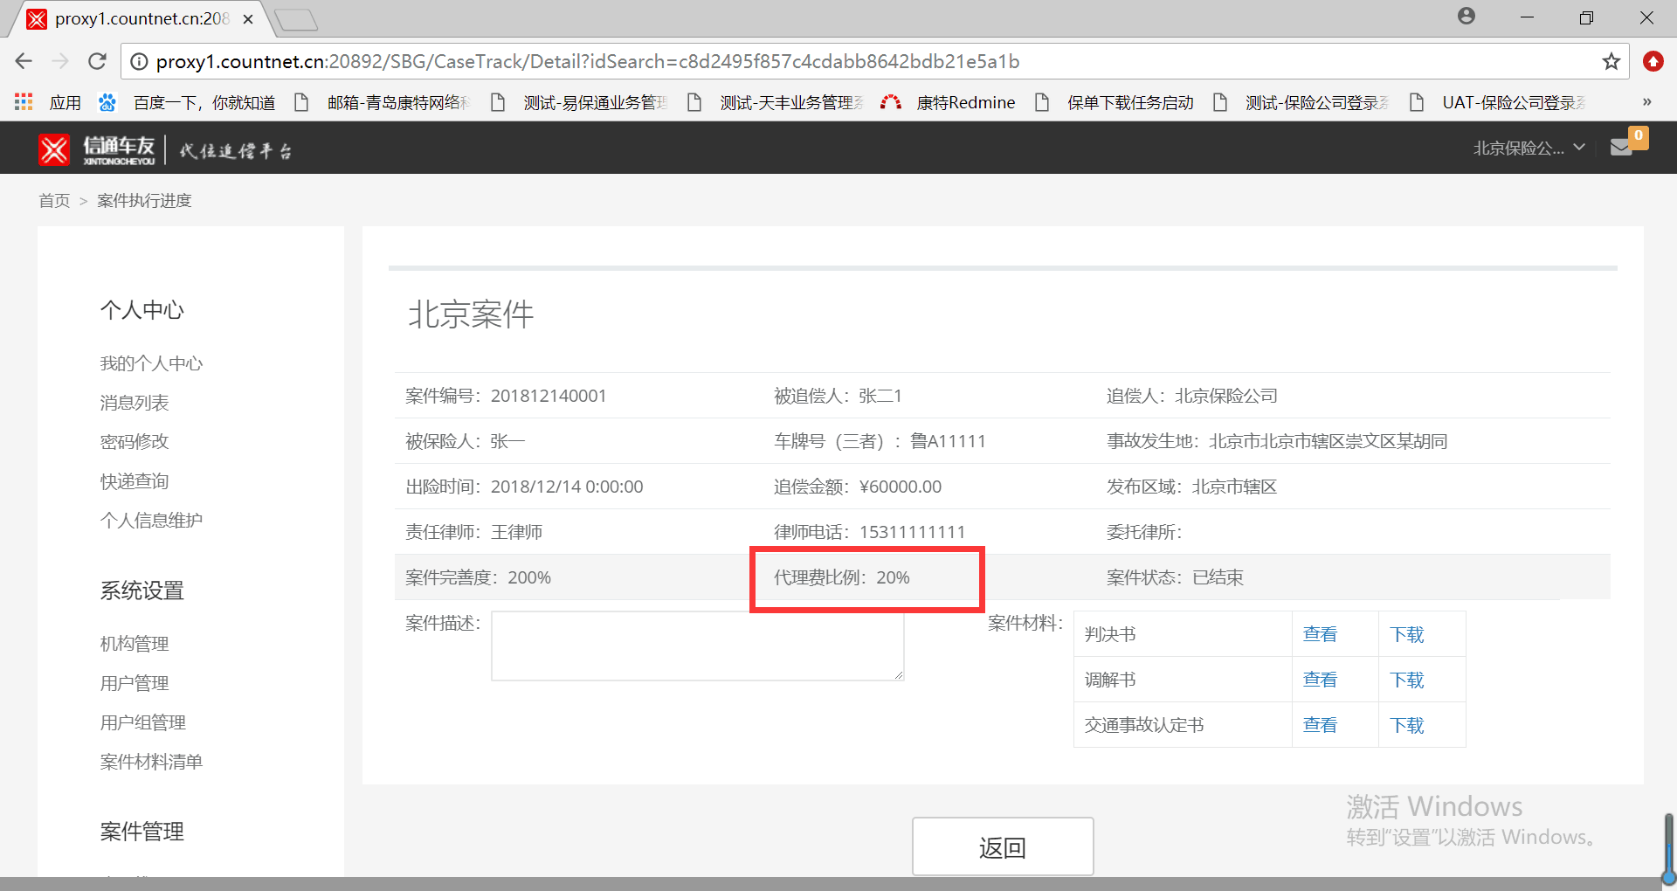Click inside the 案件描述 text area
The width and height of the screenshot is (1677, 891).
(x=696, y=646)
